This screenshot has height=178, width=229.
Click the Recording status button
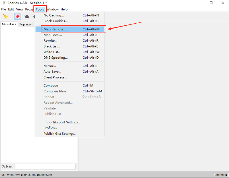[x=221, y=175]
